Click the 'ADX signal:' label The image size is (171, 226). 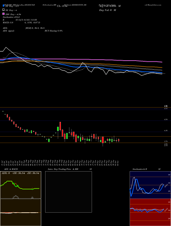tap(9, 31)
